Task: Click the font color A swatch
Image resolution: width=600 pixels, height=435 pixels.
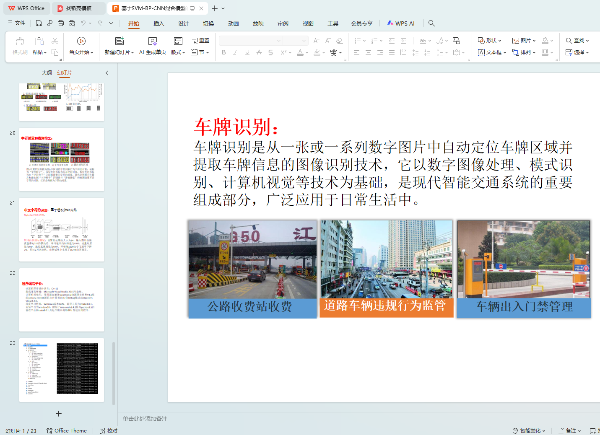Action: (300, 52)
